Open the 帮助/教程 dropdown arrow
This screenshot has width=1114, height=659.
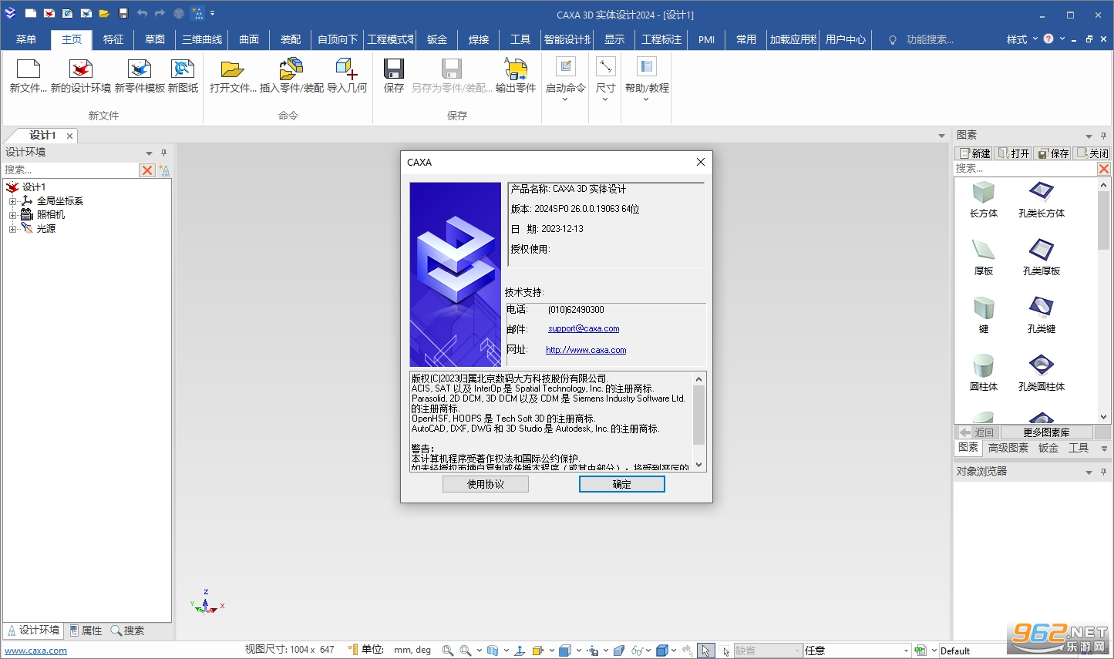click(646, 99)
